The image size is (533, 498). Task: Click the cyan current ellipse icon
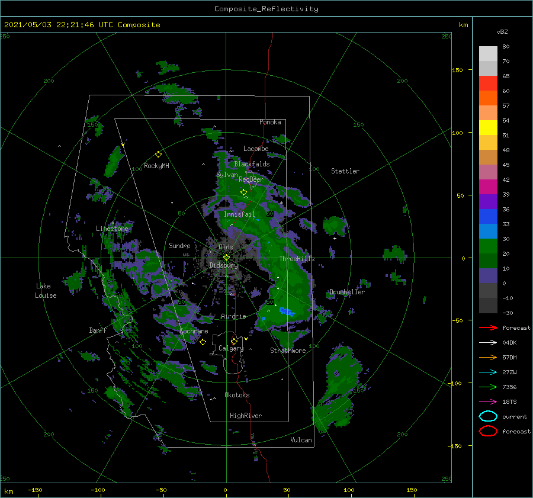pos(488,416)
